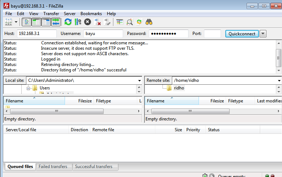Viewport: 282px width, 177px height.
Task: Sort remote files by Last modified column
Action: click(268, 101)
